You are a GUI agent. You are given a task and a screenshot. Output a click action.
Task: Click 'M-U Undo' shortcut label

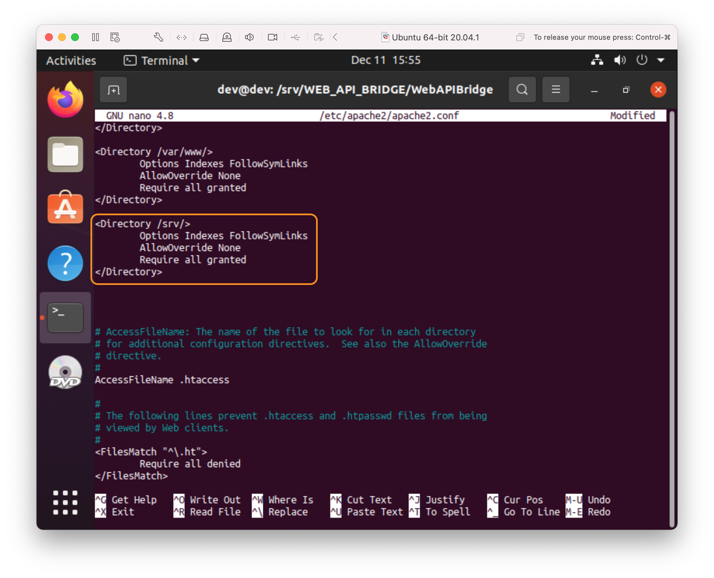588,500
